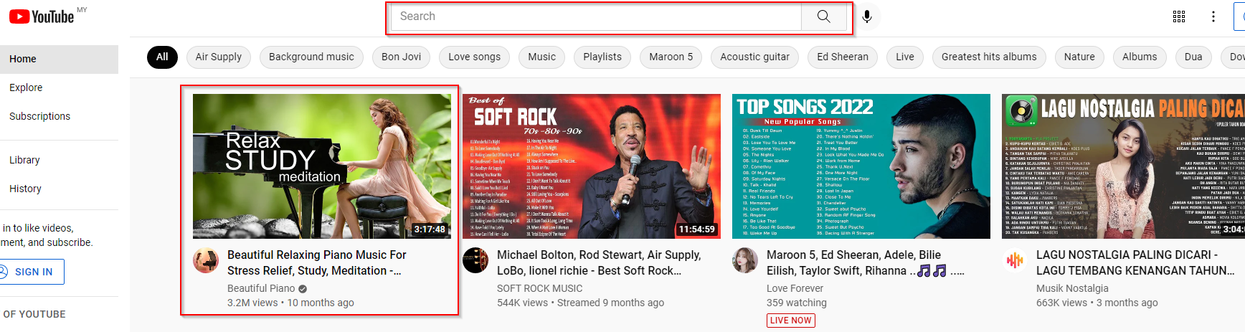Start voice search with microphone icon

pyautogui.click(x=867, y=16)
